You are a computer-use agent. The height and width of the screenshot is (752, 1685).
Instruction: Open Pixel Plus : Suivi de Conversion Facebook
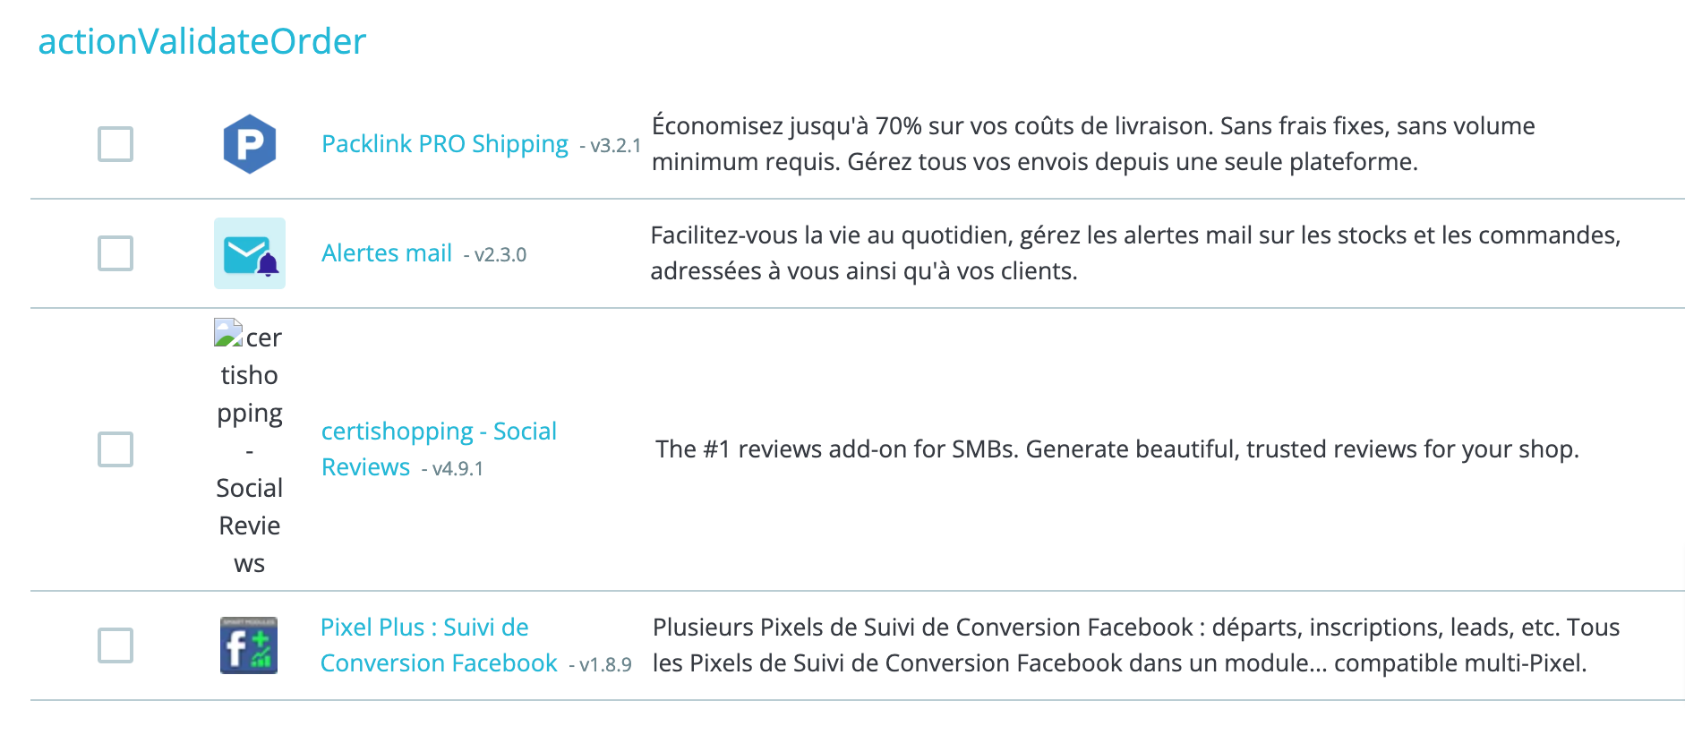click(424, 628)
